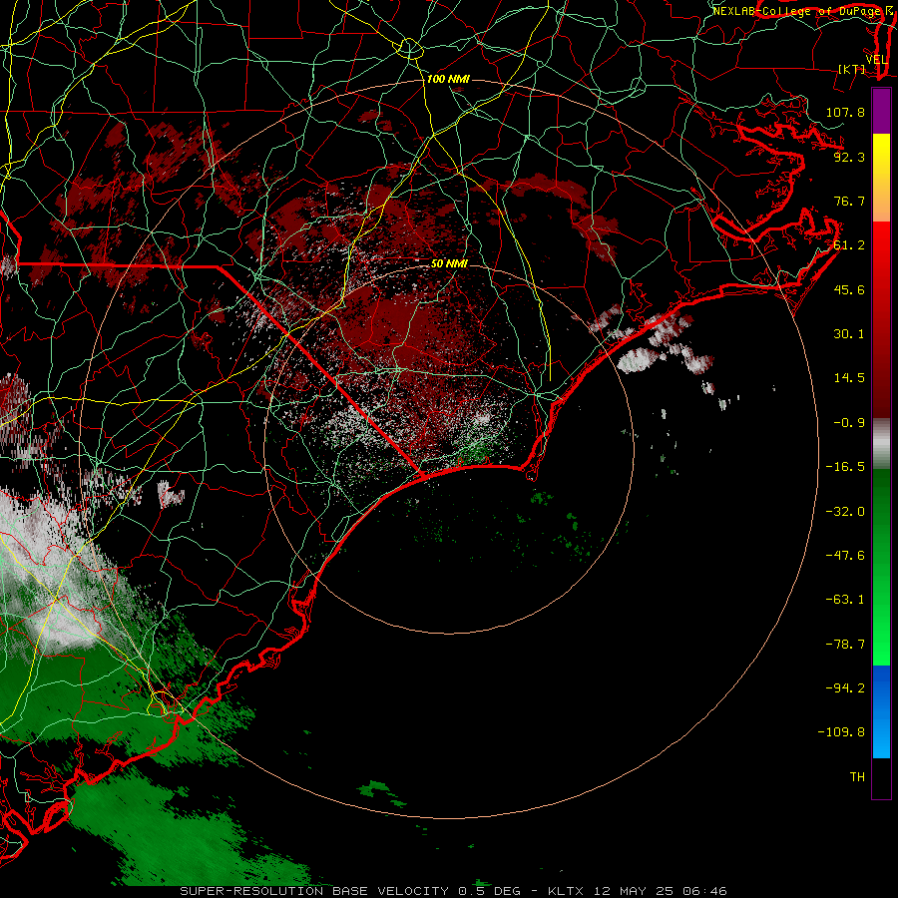The image size is (898, 898).
Task: Select the 76.7 velocity scale value
Action: (849, 201)
